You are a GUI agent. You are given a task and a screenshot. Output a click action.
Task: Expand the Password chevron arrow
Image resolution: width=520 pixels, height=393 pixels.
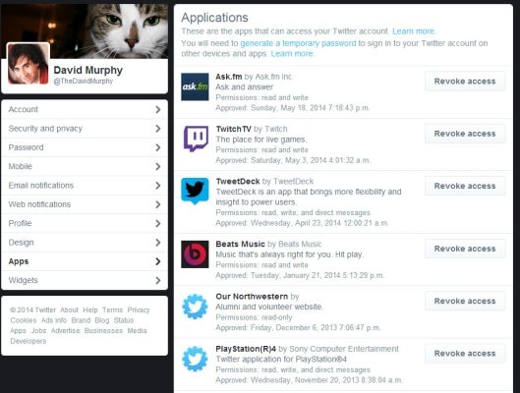pyautogui.click(x=158, y=147)
